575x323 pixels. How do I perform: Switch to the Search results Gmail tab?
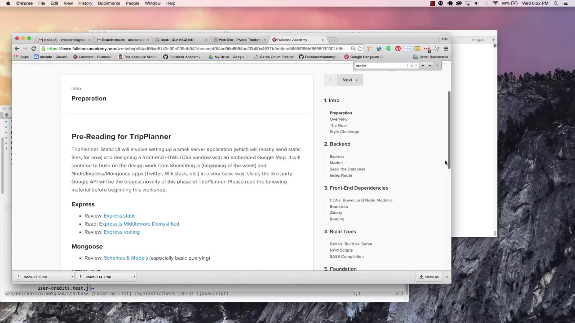[x=122, y=40]
